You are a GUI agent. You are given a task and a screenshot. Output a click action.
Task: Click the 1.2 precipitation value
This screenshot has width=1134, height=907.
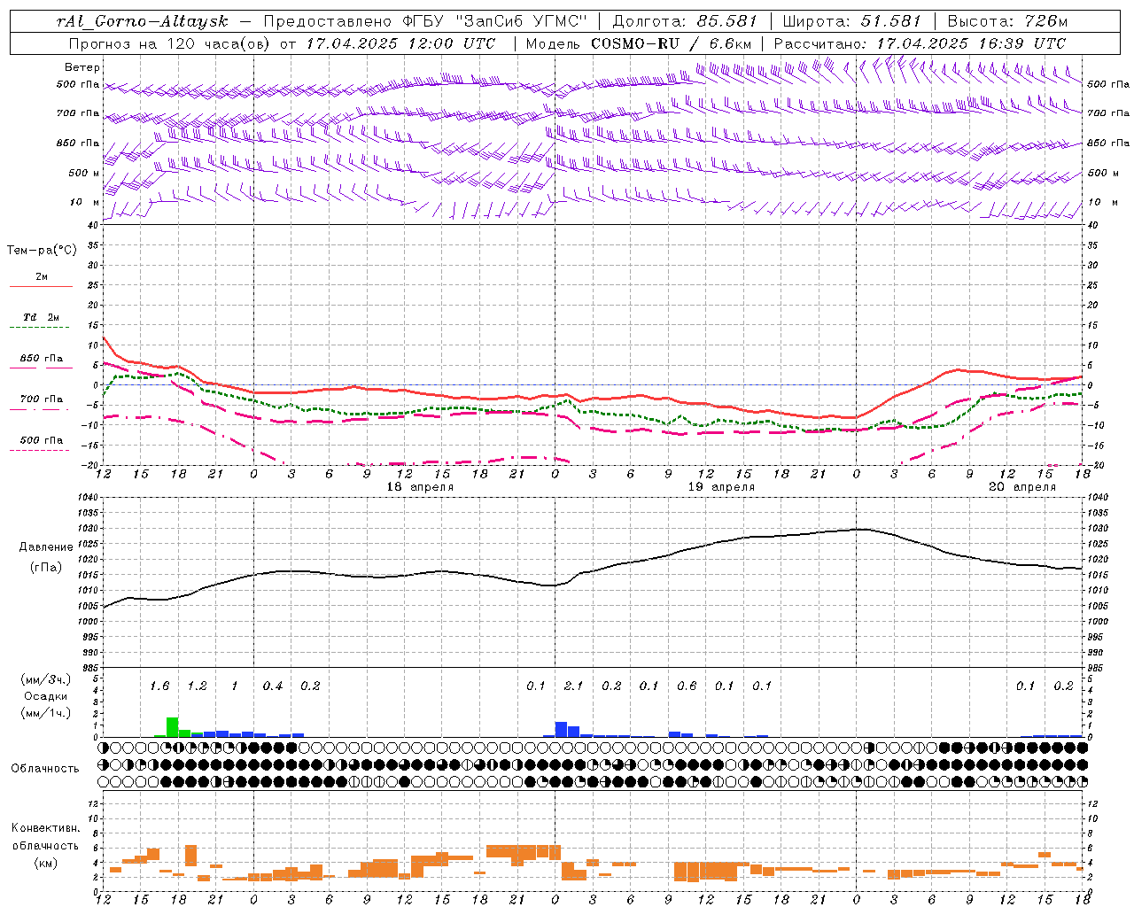coord(197,686)
